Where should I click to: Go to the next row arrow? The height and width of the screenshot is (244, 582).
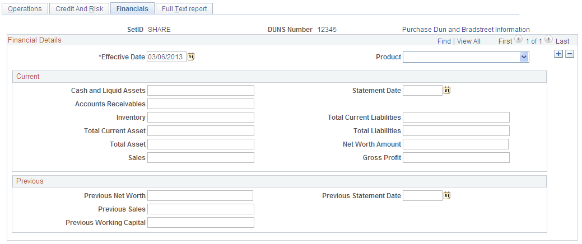coord(548,40)
